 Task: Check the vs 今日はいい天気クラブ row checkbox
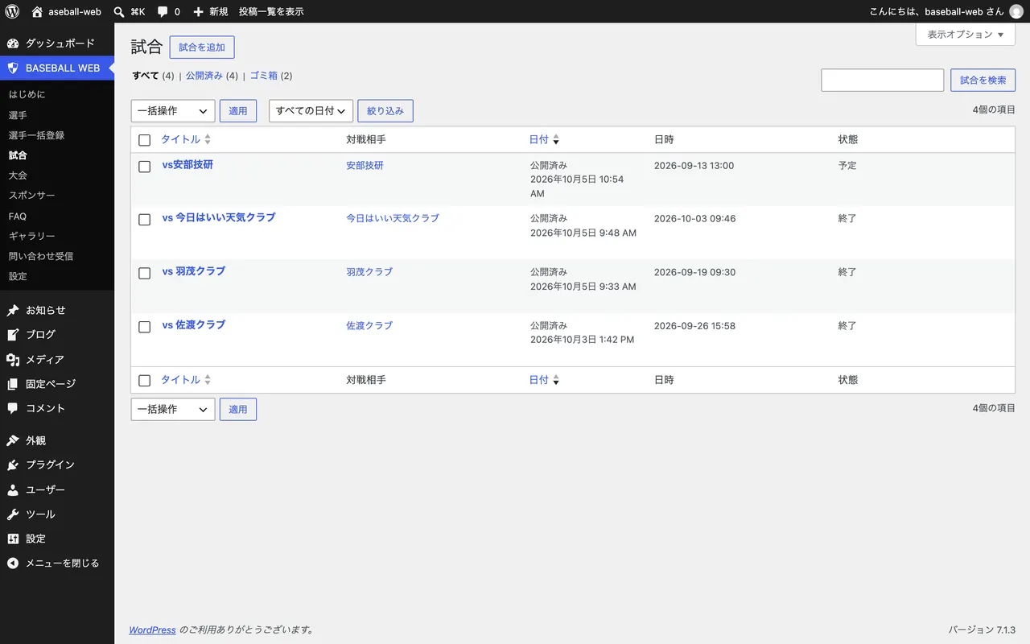145,220
